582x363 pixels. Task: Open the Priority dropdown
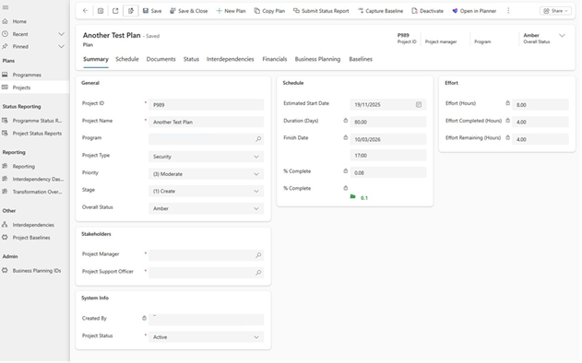coord(206,174)
